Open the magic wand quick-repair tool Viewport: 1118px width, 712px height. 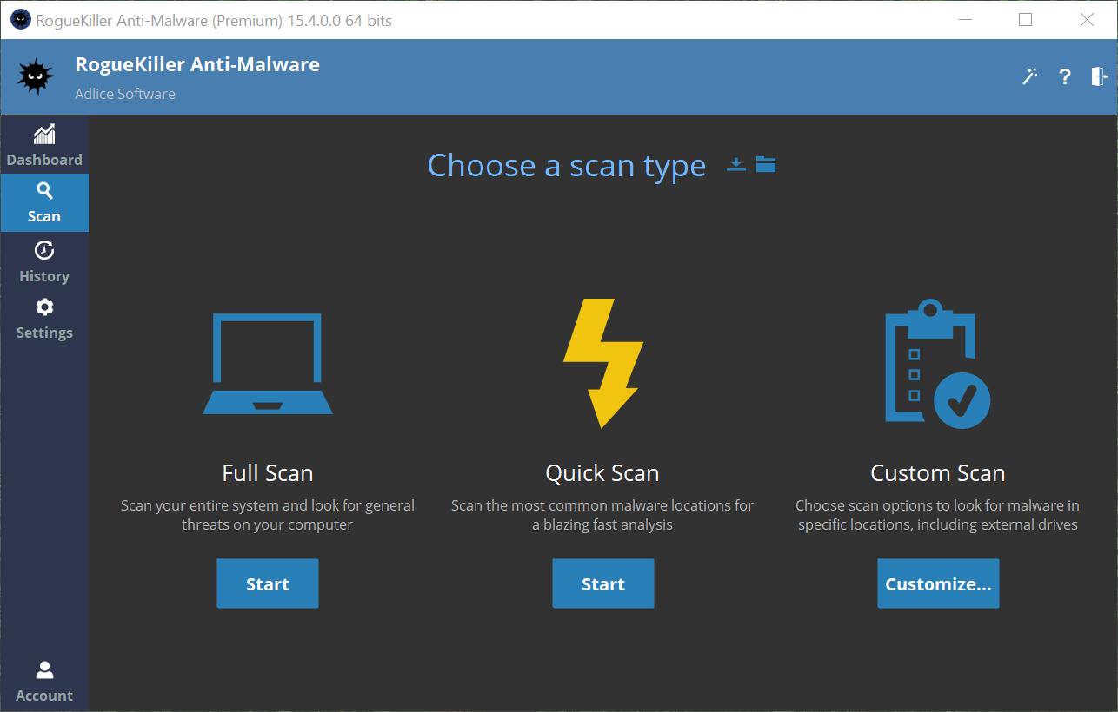(1029, 76)
